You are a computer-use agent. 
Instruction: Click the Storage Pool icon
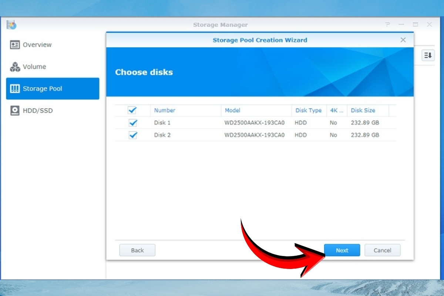pos(15,88)
